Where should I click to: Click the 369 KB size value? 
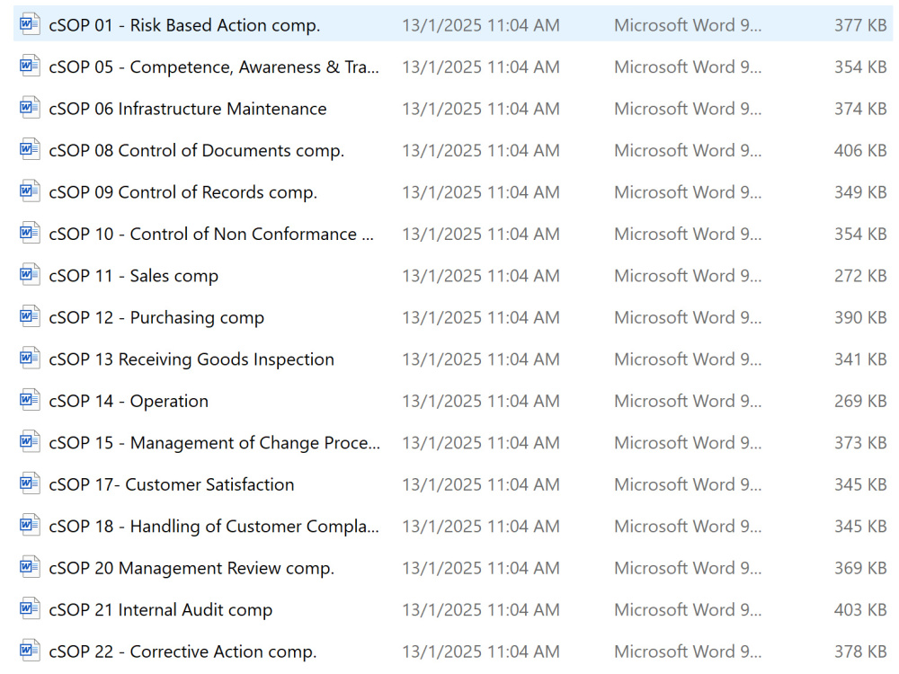pyautogui.click(x=860, y=569)
